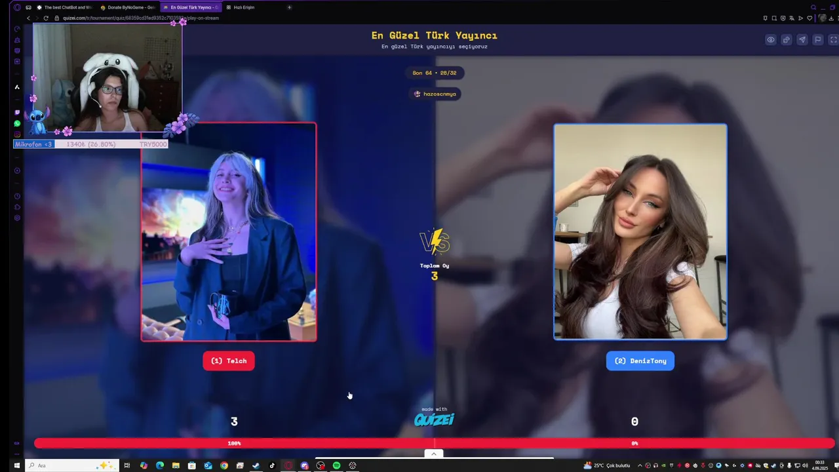
Task: Open a new browser tab
Action: [x=289, y=7]
